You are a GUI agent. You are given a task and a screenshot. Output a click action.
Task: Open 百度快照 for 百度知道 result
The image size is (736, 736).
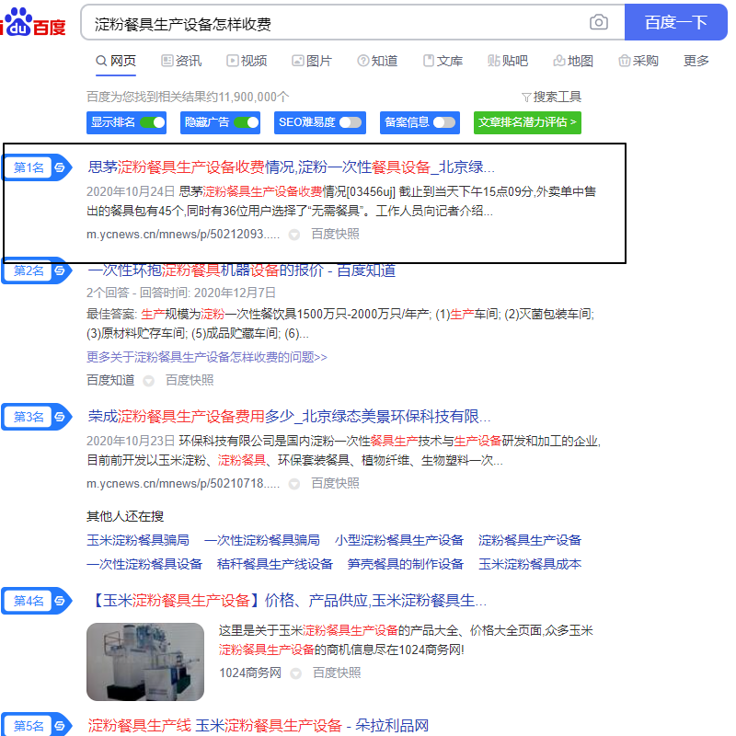[190, 380]
